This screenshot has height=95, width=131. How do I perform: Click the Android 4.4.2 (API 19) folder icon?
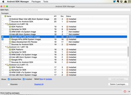pos(8,24)
